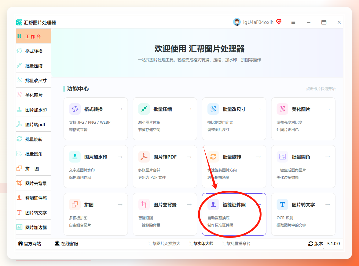Screen dimensions: 359x266
Task: Click the 拼图 sidebar icon
Action: 20,169
